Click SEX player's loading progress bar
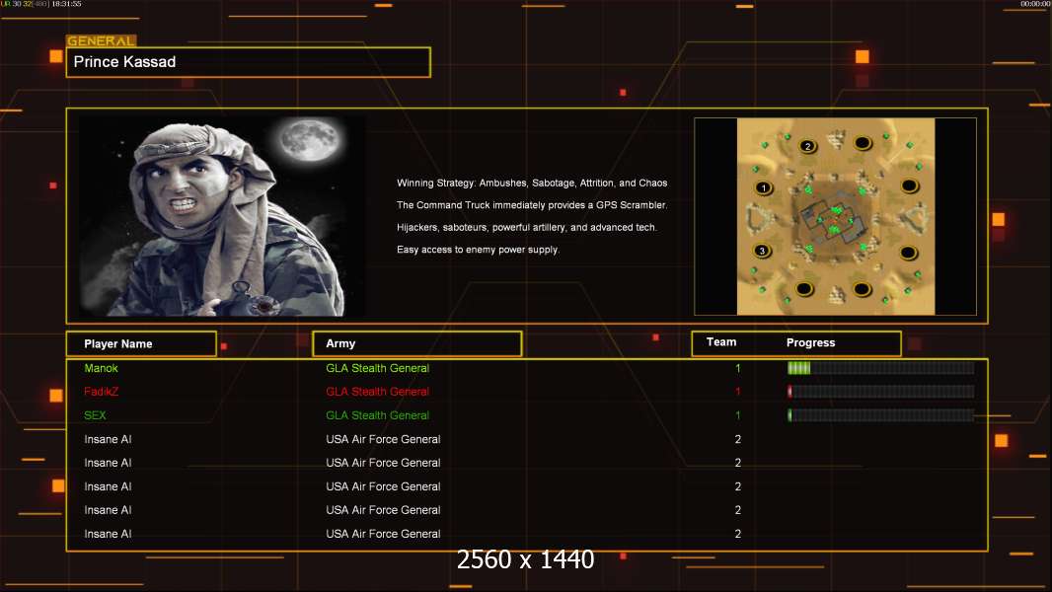This screenshot has height=592, width=1052. [880, 415]
